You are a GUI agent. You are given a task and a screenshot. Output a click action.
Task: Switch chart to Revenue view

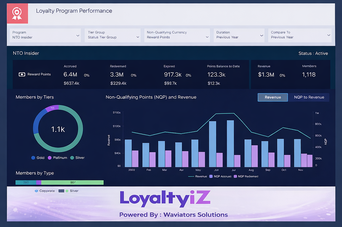point(273,97)
